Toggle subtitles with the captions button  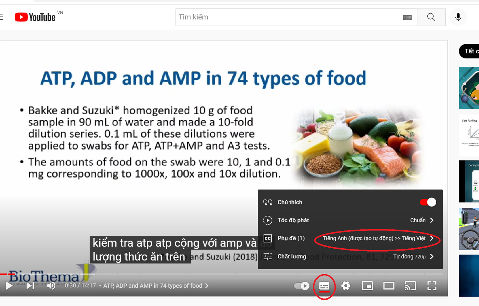(324, 286)
